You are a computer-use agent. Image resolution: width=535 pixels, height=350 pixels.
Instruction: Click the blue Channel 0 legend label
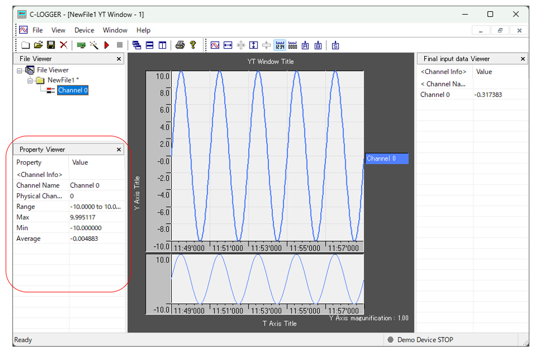click(x=386, y=159)
